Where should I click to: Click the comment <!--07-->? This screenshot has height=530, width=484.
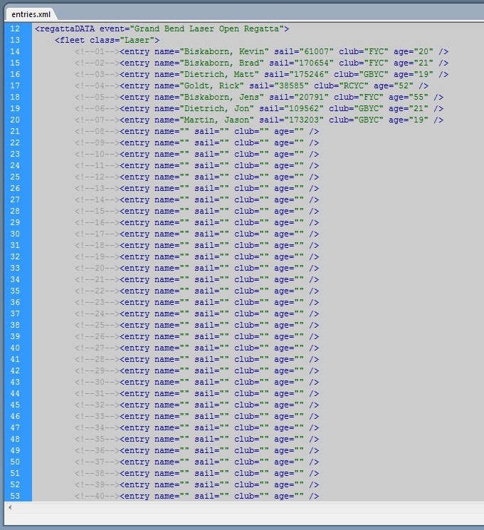tap(98, 120)
